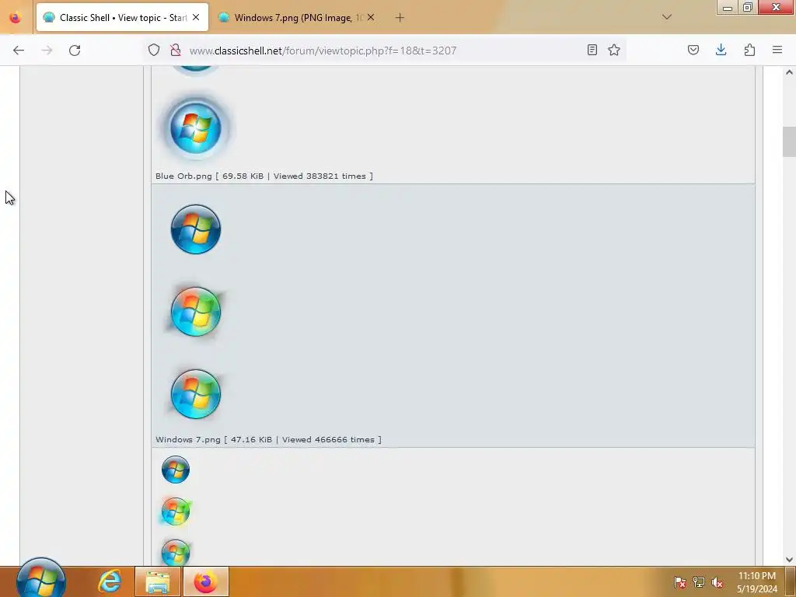
Task: Open a new tab with the plus button
Action: click(x=400, y=18)
